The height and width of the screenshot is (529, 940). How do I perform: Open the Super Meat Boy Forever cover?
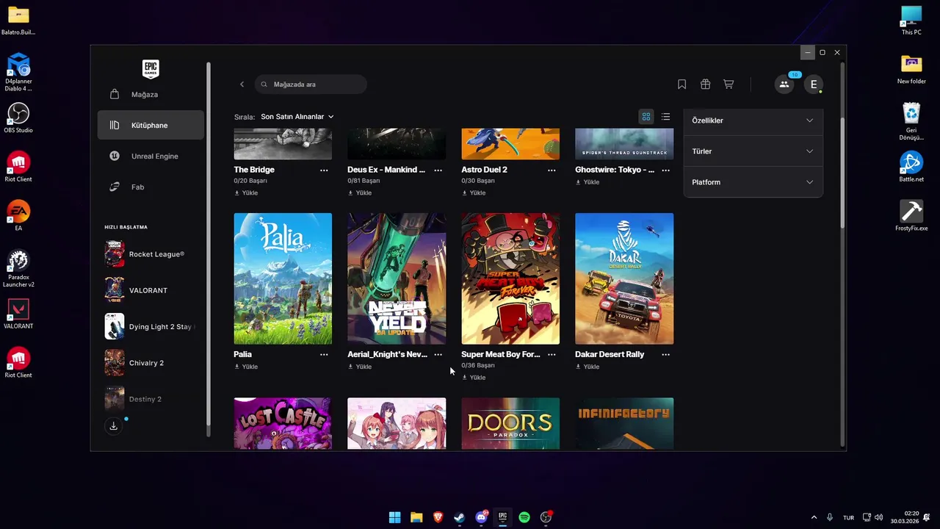click(x=510, y=278)
